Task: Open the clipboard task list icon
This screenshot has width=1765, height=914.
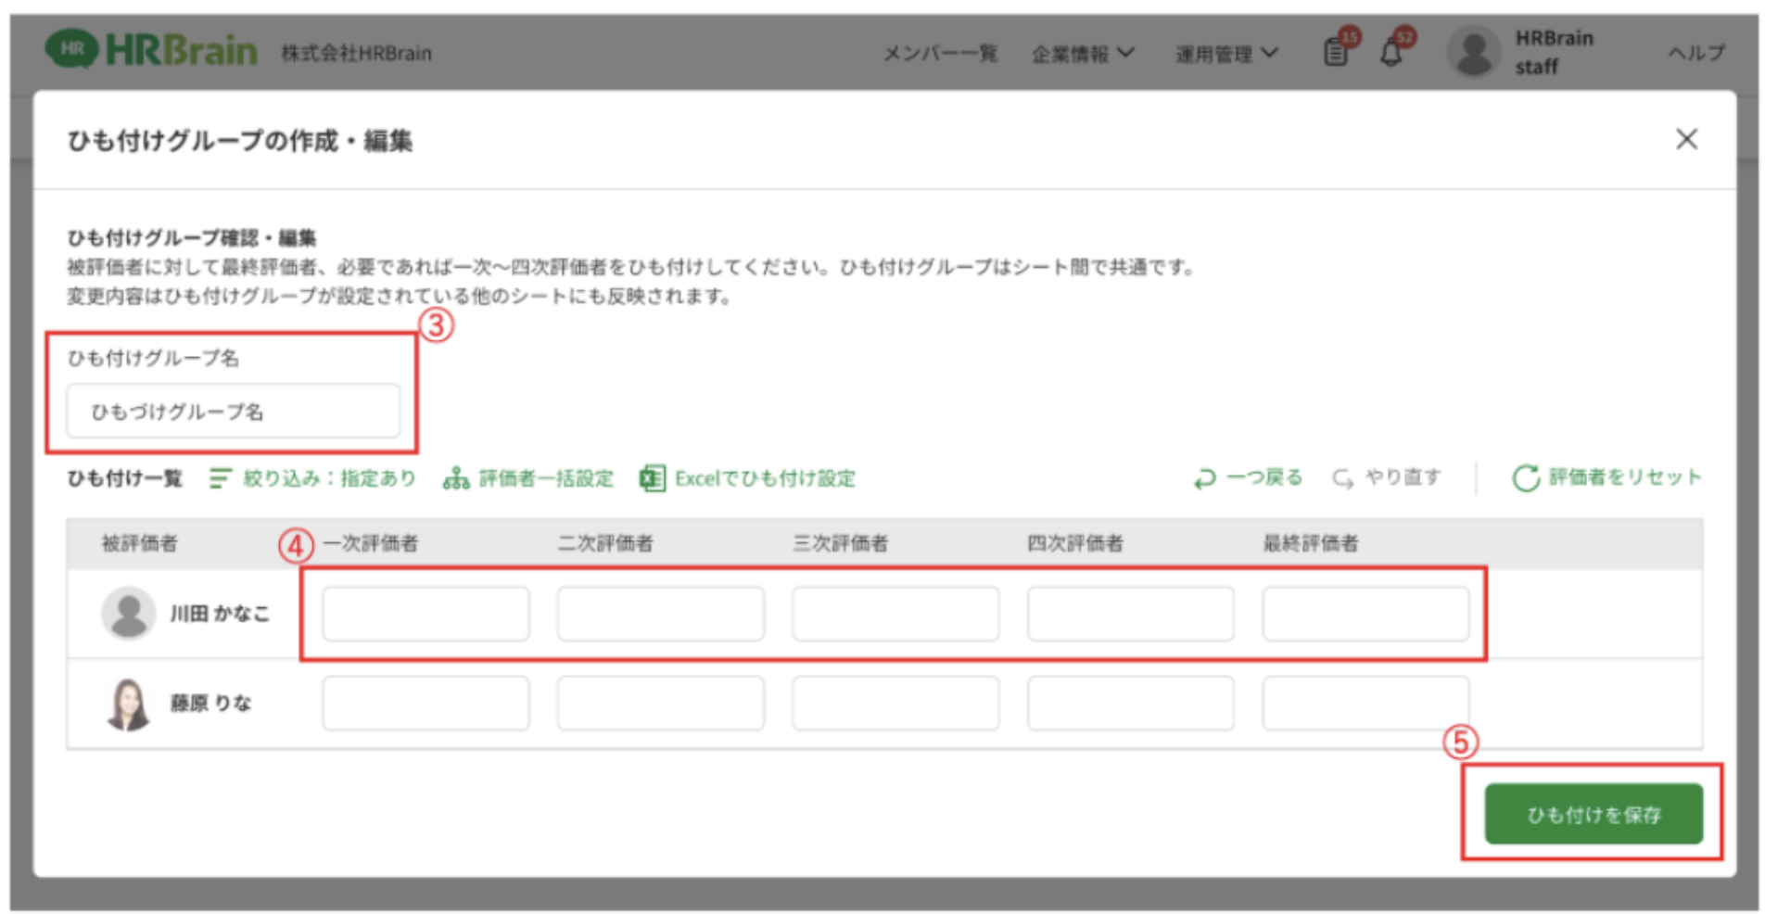Action: pos(1336,52)
